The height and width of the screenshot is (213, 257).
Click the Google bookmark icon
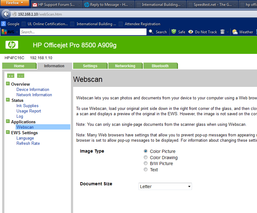3,24
